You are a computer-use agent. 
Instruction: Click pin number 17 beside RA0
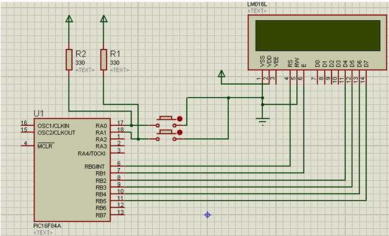120,123
